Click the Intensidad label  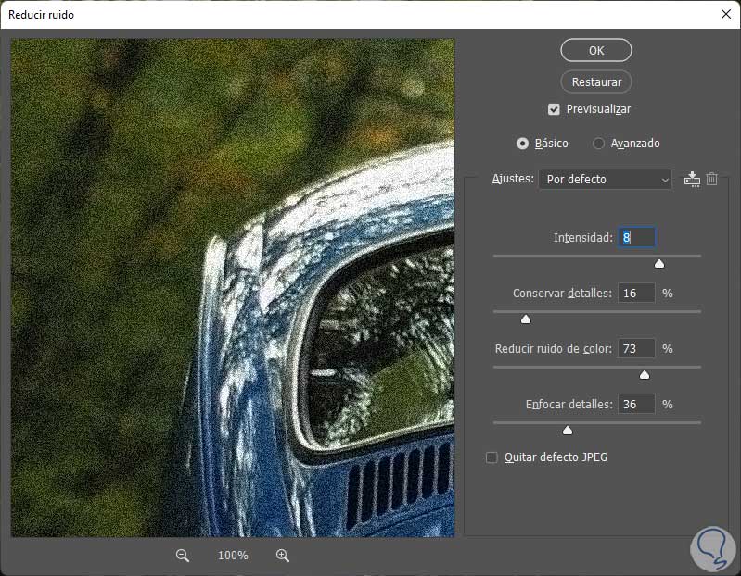click(x=583, y=237)
